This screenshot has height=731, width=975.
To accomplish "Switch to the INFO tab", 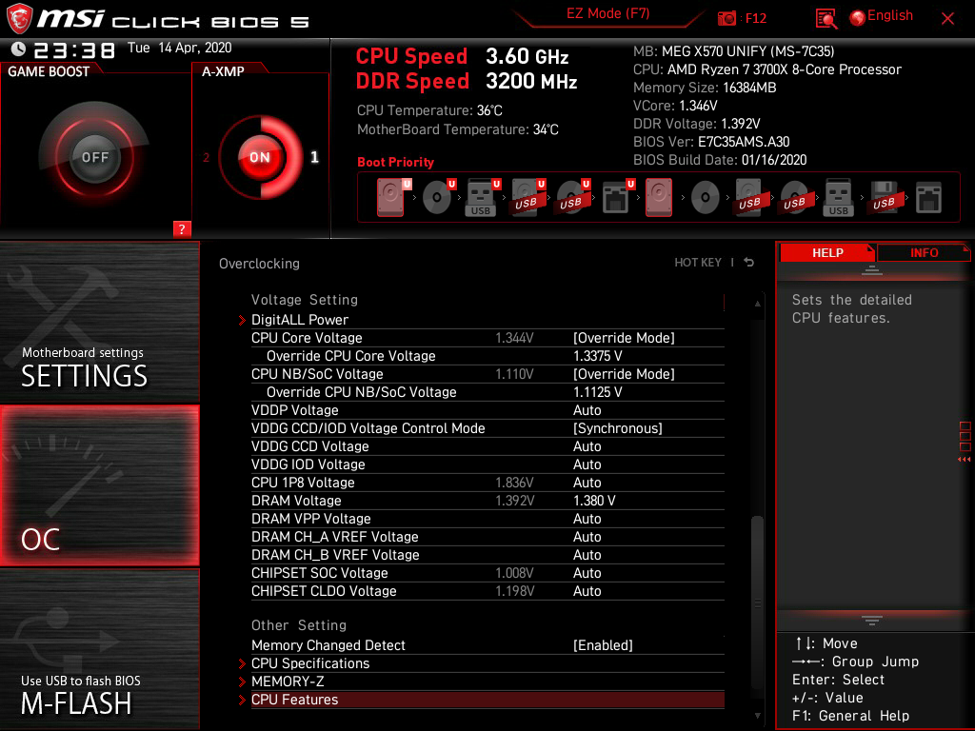I will click(924, 253).
